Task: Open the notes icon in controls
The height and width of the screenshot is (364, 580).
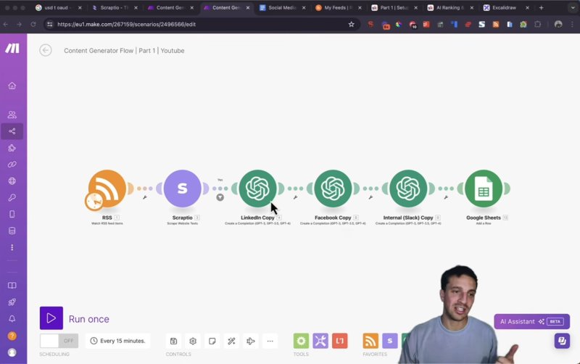Action: (x=212, y=341)
